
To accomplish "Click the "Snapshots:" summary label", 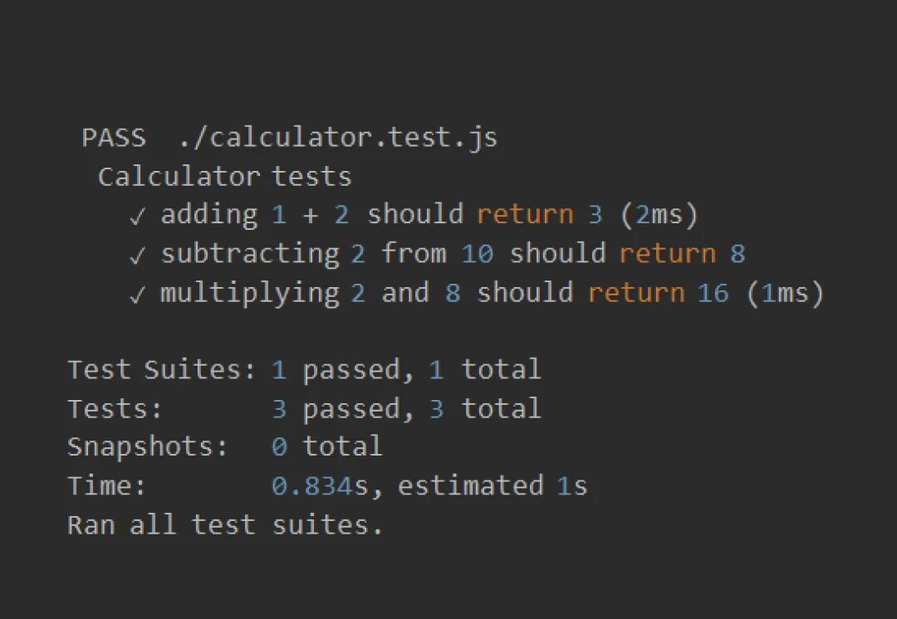I will coord(147,446).
